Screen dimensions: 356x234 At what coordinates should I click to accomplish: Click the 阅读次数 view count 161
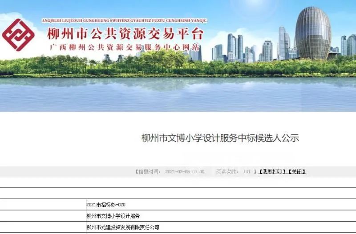pos(247,172)
